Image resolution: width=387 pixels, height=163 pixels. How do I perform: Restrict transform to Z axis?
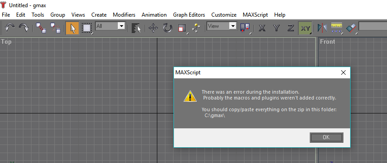(291, 28)
